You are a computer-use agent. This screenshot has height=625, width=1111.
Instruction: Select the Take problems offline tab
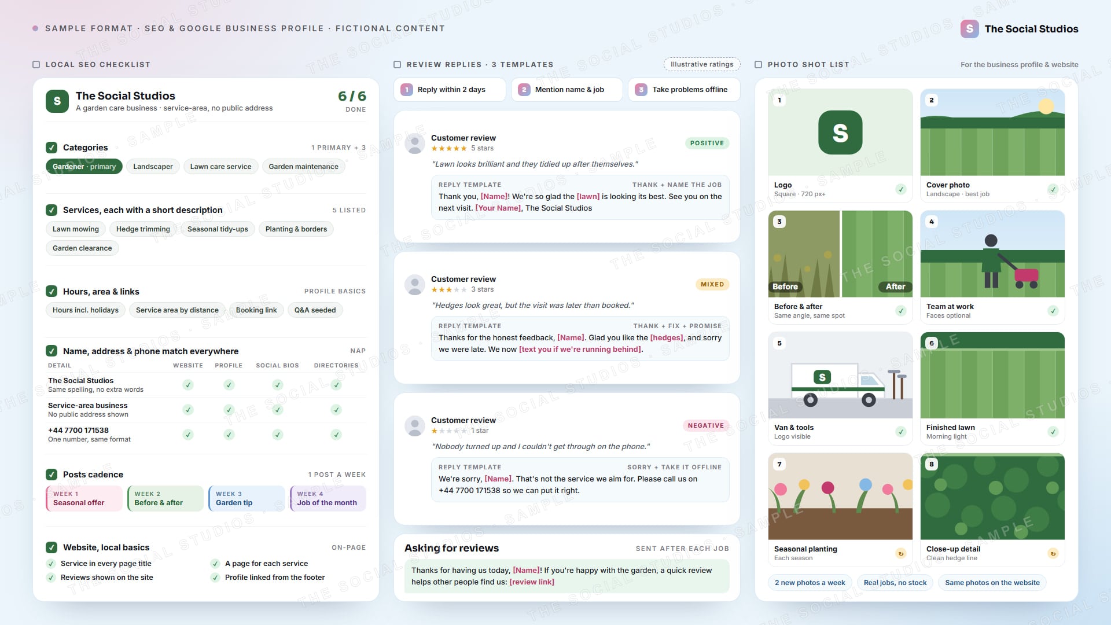pyautogui.click(x=684, y=90)
